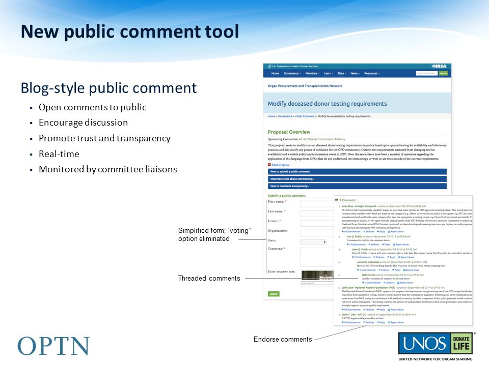Click the Public Comment breadcrumb link

point(305,116)
